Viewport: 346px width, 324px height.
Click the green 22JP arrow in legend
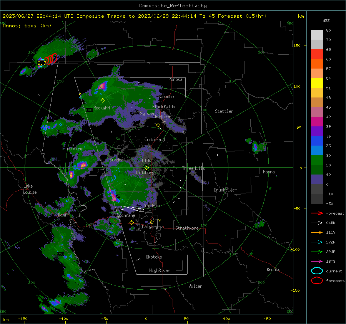click(317, 252)
